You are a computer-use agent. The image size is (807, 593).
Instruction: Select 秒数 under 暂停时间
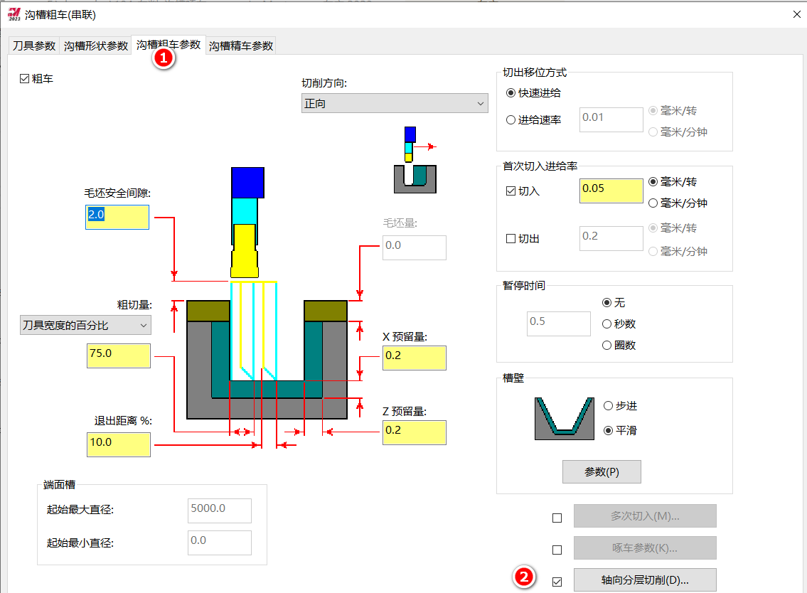point(606,324)
